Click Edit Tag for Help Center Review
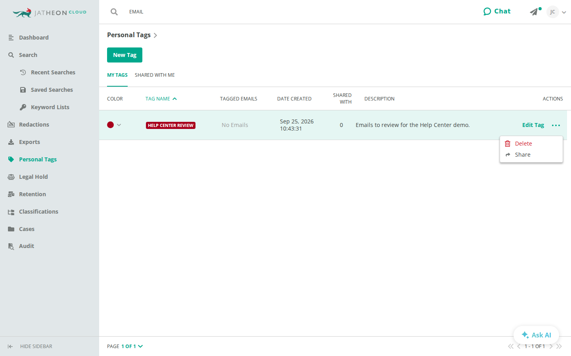The image size is (571, 356). [x=533, y=125]
